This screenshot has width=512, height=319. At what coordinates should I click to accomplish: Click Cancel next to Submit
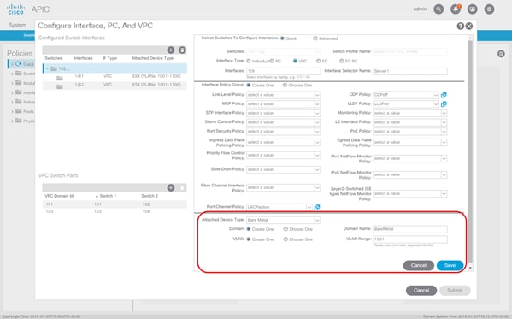421,290
